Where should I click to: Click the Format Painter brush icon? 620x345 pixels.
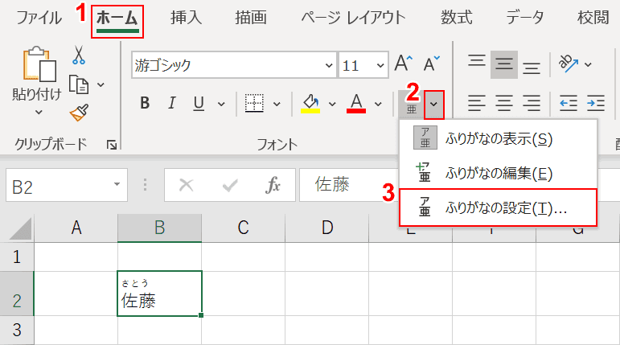point(79,113)
